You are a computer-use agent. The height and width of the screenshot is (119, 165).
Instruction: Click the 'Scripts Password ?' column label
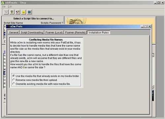click(52, 23)
